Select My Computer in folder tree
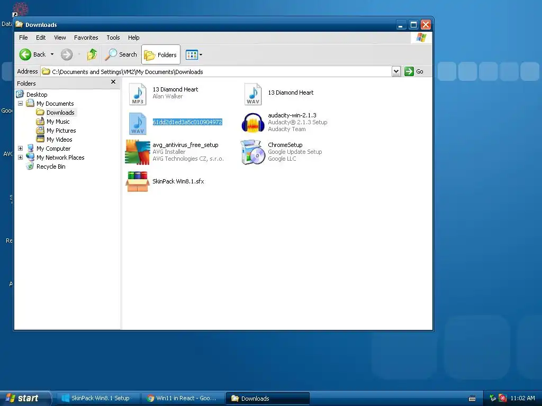 pyautogui.click(x=53, y=149)
